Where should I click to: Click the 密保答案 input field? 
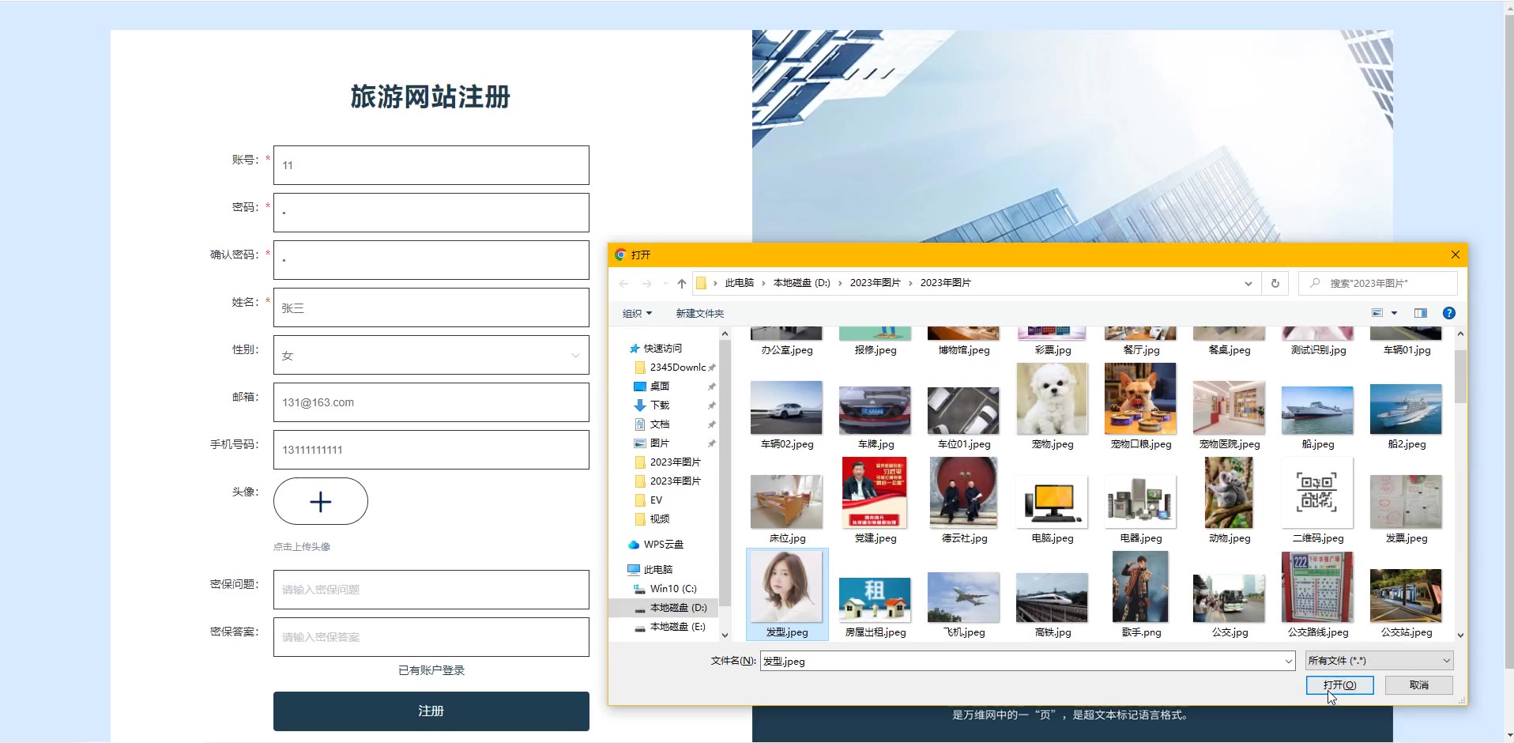point(431,637)
